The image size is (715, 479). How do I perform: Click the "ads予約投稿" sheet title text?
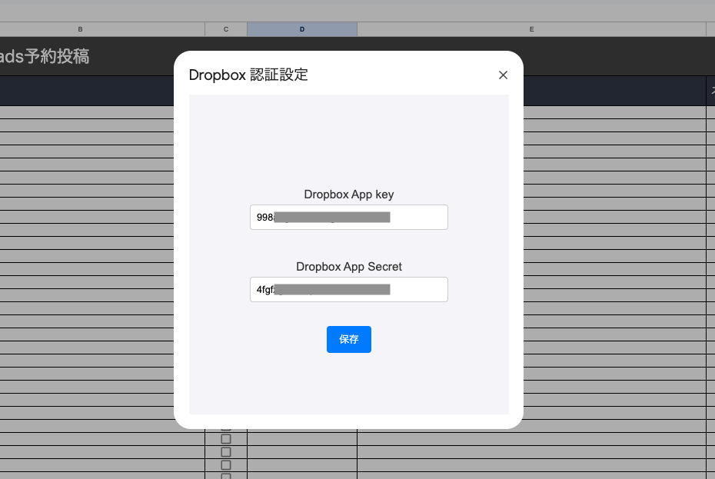45,57
